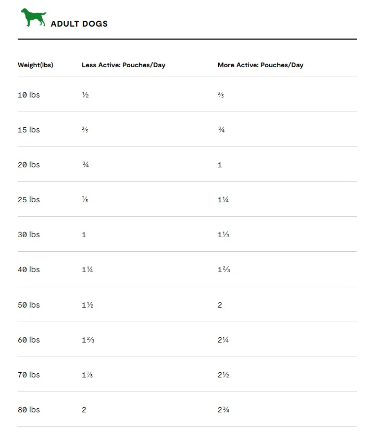Click the 2¾ more active value
The height and width of the screenshot is (440, 374).
[223, 410]
